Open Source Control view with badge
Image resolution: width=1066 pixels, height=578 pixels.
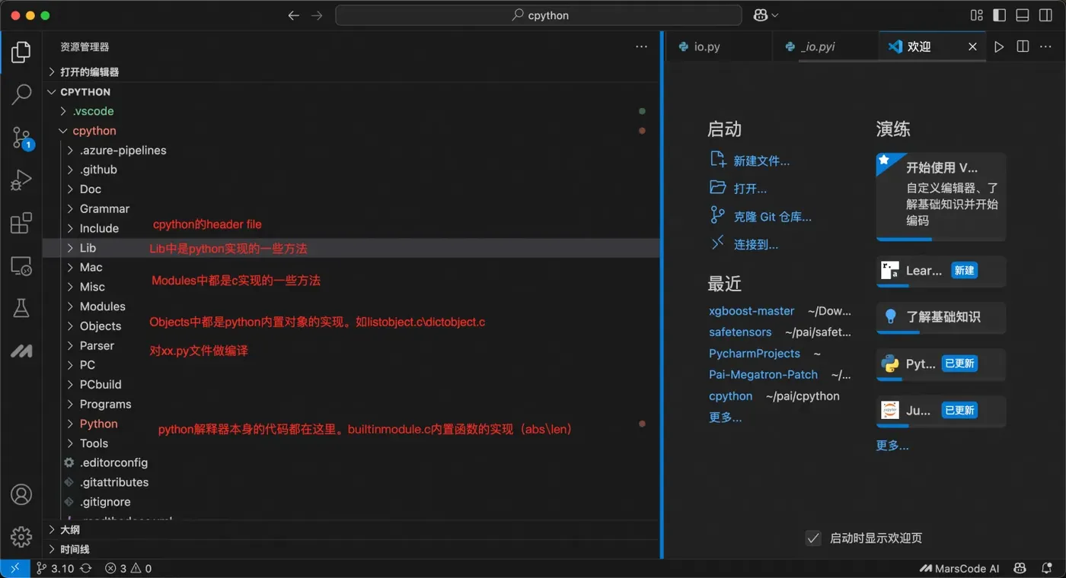(x=22, y=138)
